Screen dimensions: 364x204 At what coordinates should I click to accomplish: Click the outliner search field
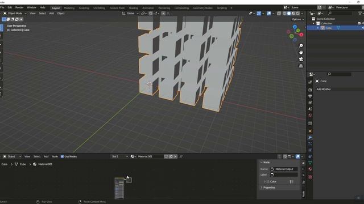pyautogui.click(x=341, y=14)
